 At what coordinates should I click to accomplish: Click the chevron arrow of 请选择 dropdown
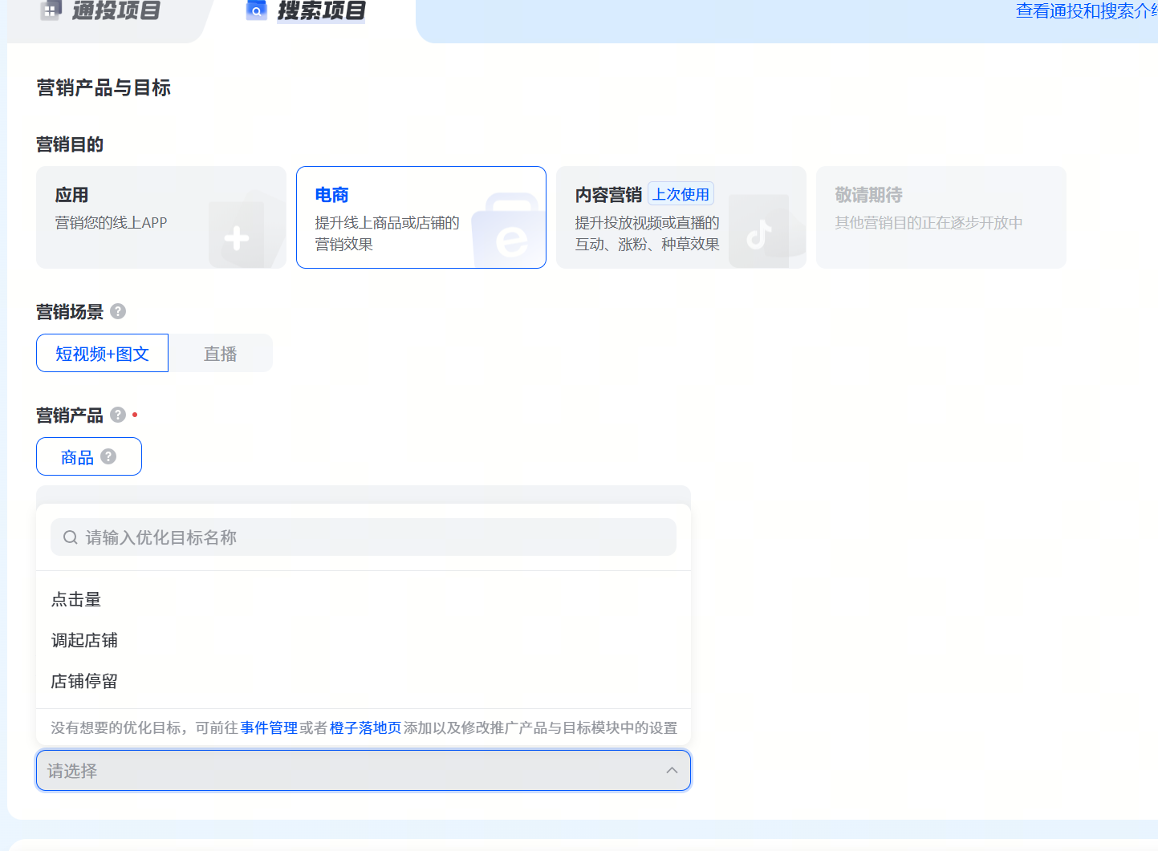coord(672,770)
